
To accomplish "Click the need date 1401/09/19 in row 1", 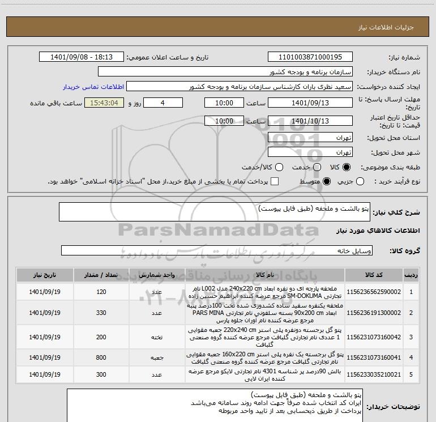I will click(x=45, y=292).
